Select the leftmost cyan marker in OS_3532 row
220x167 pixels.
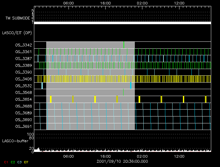coord(42,86)
